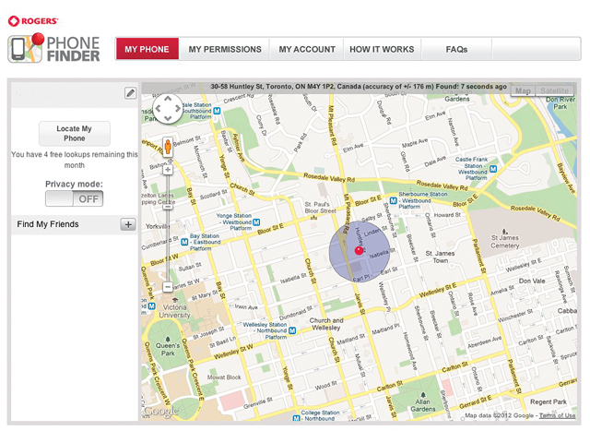Click the Castle Frank Station subway icon
This screenshot has width=590, height=443.
pos(495,169)
